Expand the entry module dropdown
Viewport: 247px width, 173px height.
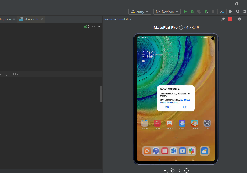[x=140, y=12]
